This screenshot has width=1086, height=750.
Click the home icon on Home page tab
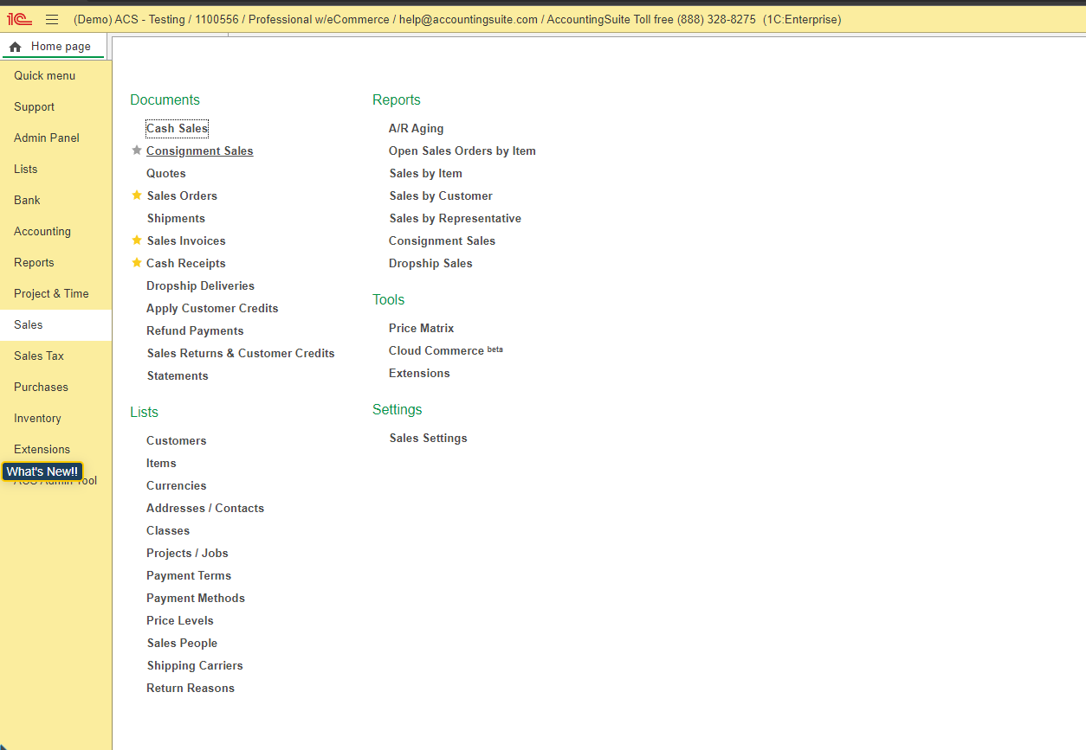click(x=15, y=47)
